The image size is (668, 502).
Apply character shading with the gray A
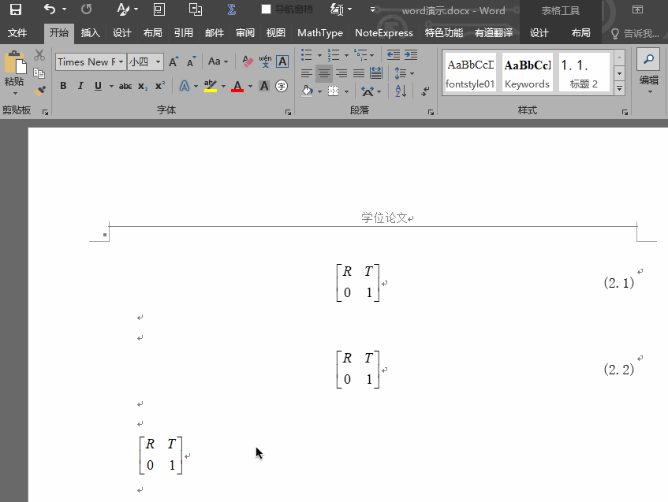pyautogui.click(x=264, y=86)
